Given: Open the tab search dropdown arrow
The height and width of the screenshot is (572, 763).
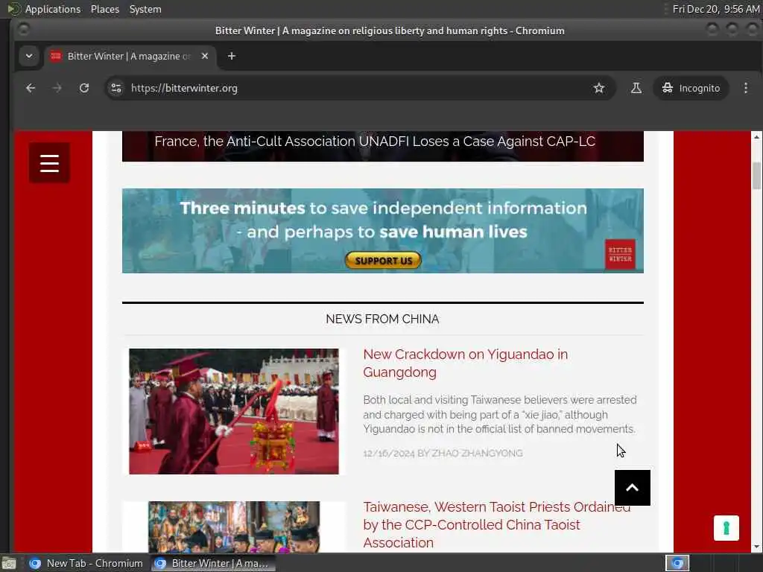Looking at the screenshot, I should [29, 56].
